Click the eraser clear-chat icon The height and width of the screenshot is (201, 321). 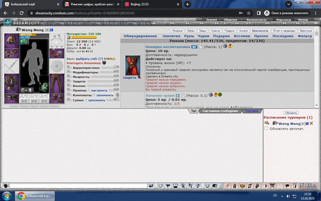160,186
